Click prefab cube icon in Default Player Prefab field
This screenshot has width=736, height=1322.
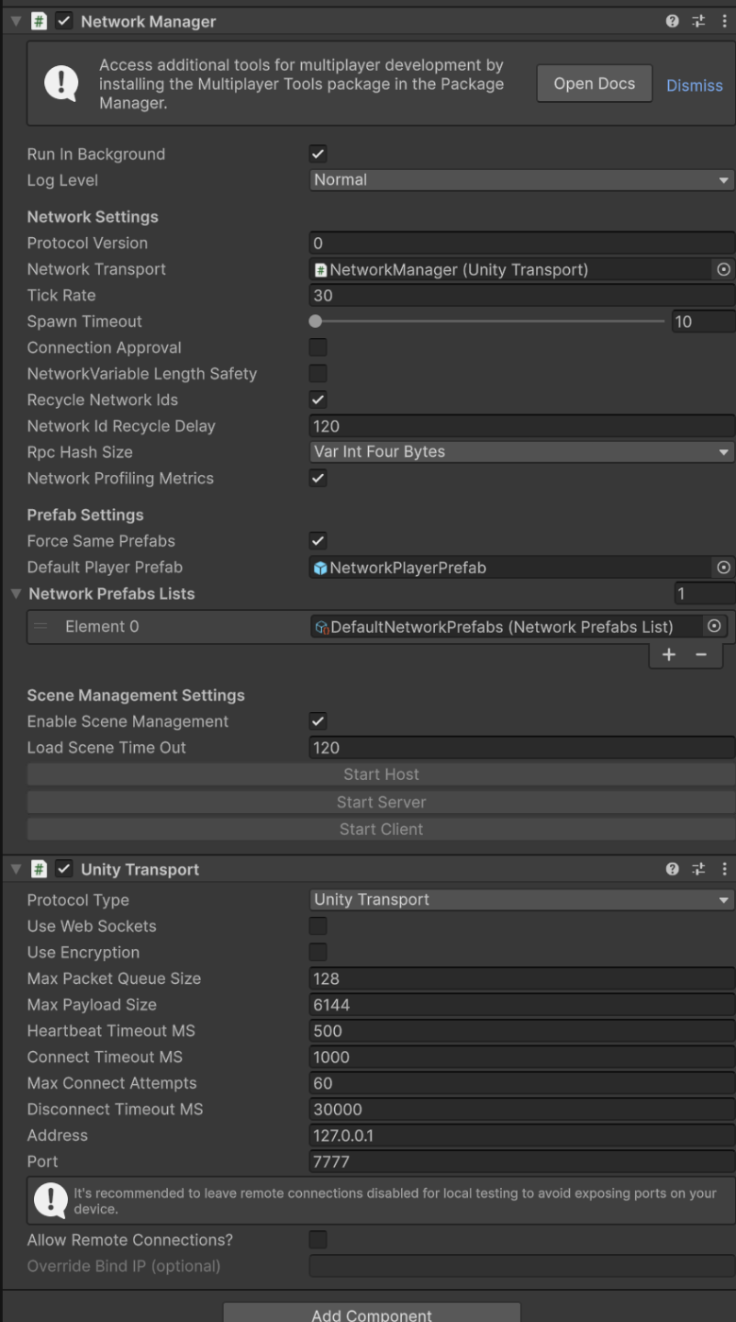(x=321, y=568)
